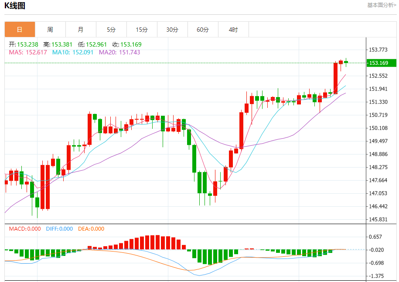Click the 151.941 price axis label
This screenshot has height=282, width=399.
(378, 89)
